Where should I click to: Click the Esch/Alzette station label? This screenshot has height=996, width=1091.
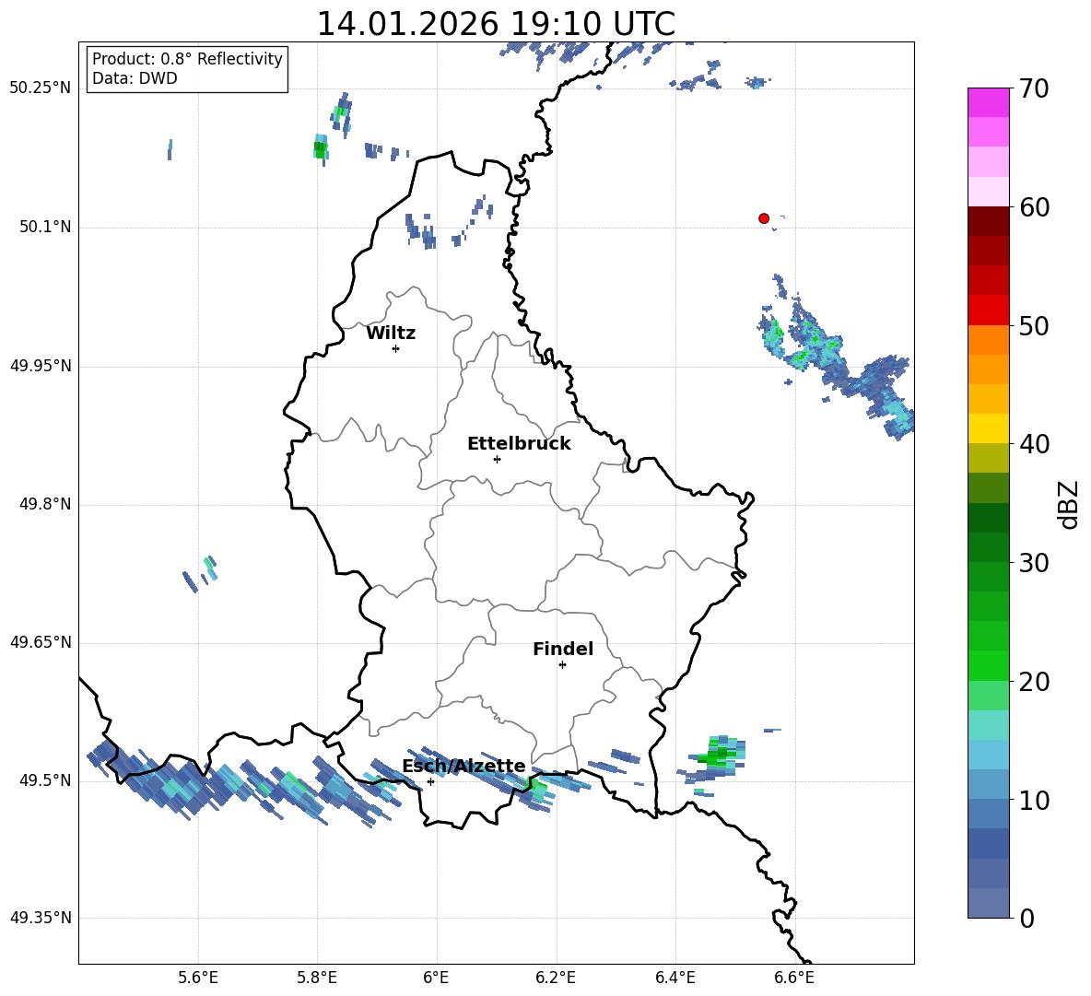pyautogui.click(x=463, y=767)
